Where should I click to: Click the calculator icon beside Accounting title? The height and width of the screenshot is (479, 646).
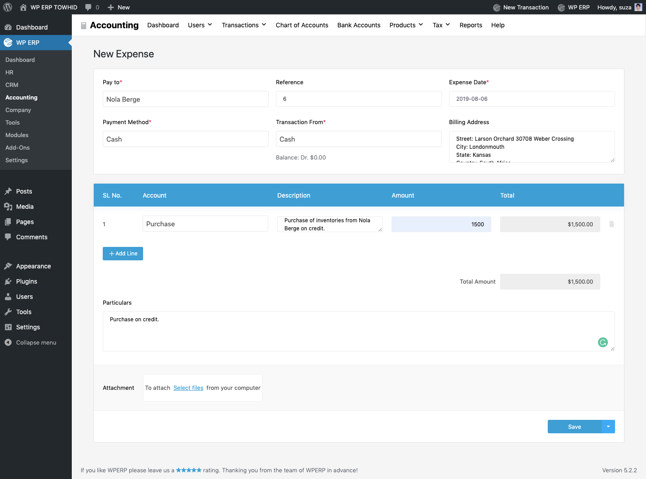pos(83,26)
